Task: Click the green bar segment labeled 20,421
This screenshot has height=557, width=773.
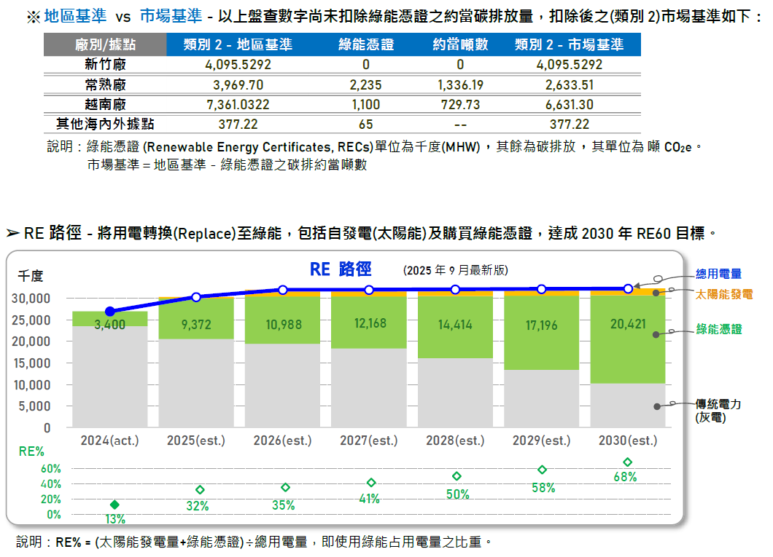Action: coord(626,339)
